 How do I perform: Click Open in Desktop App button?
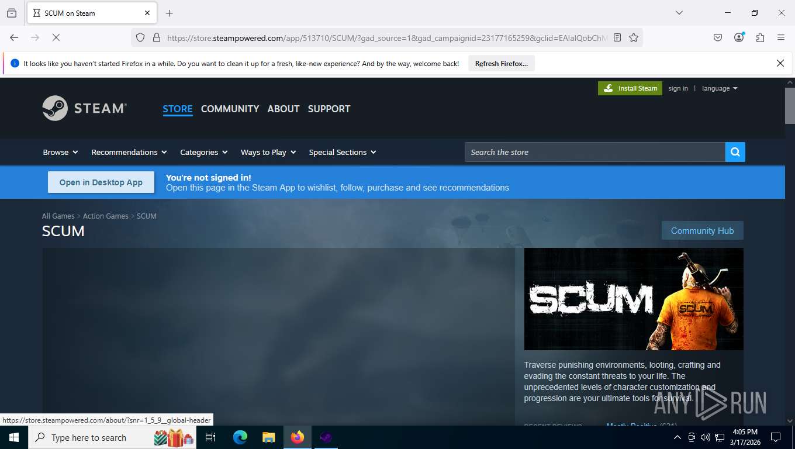pyautogui.click(x=101, y=182)
